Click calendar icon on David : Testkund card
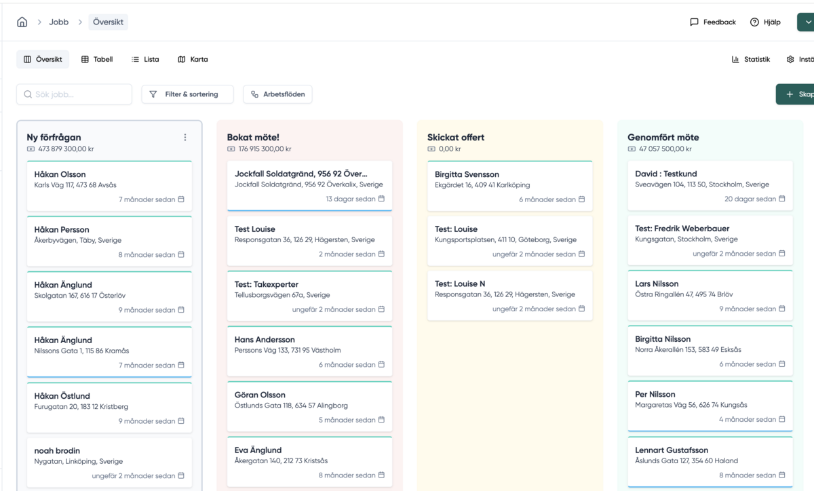Image resolution: width=814 pixels, height=491 pixels. (782, 199)
